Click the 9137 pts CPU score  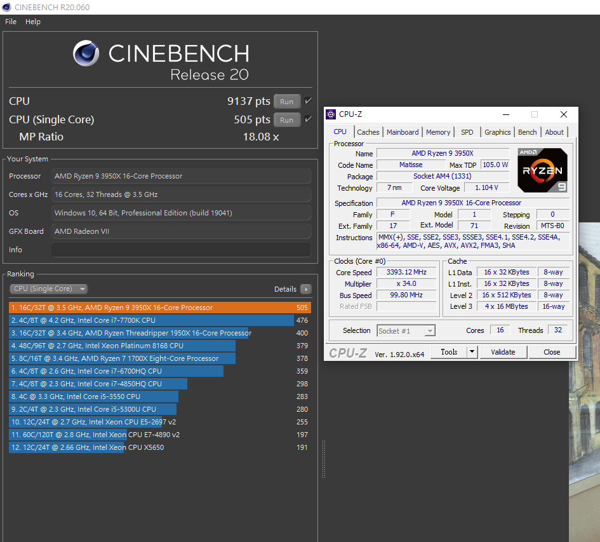[248, 101]
